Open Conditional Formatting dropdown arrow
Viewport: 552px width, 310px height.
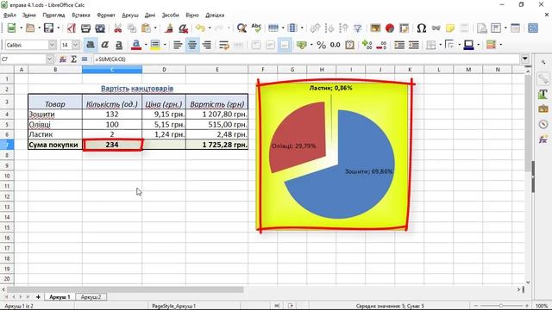coord(500,45)
